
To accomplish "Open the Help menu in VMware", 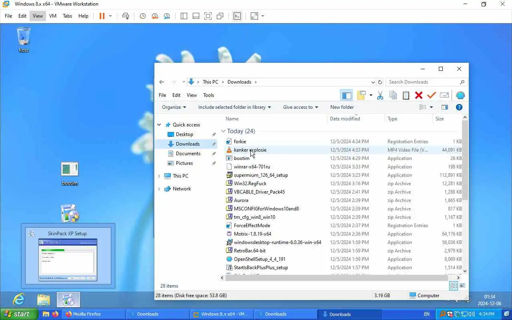I will click(83, 16).
